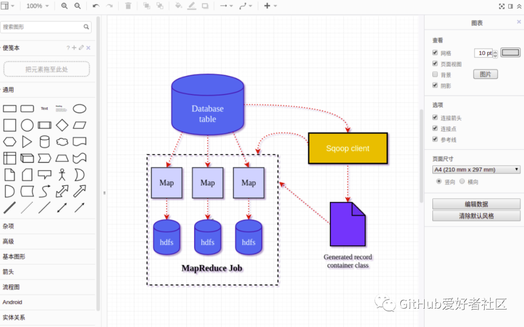Toggle the 页面视图 page view checkbox
This screenshot has height=327, width=524.
(435, 63)
